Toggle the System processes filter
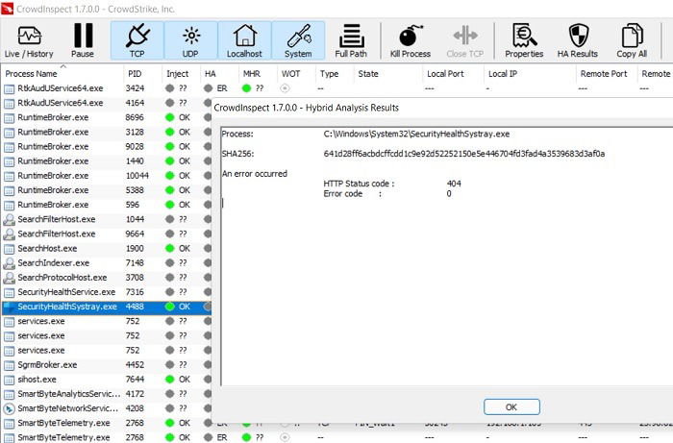 [298, 40]
